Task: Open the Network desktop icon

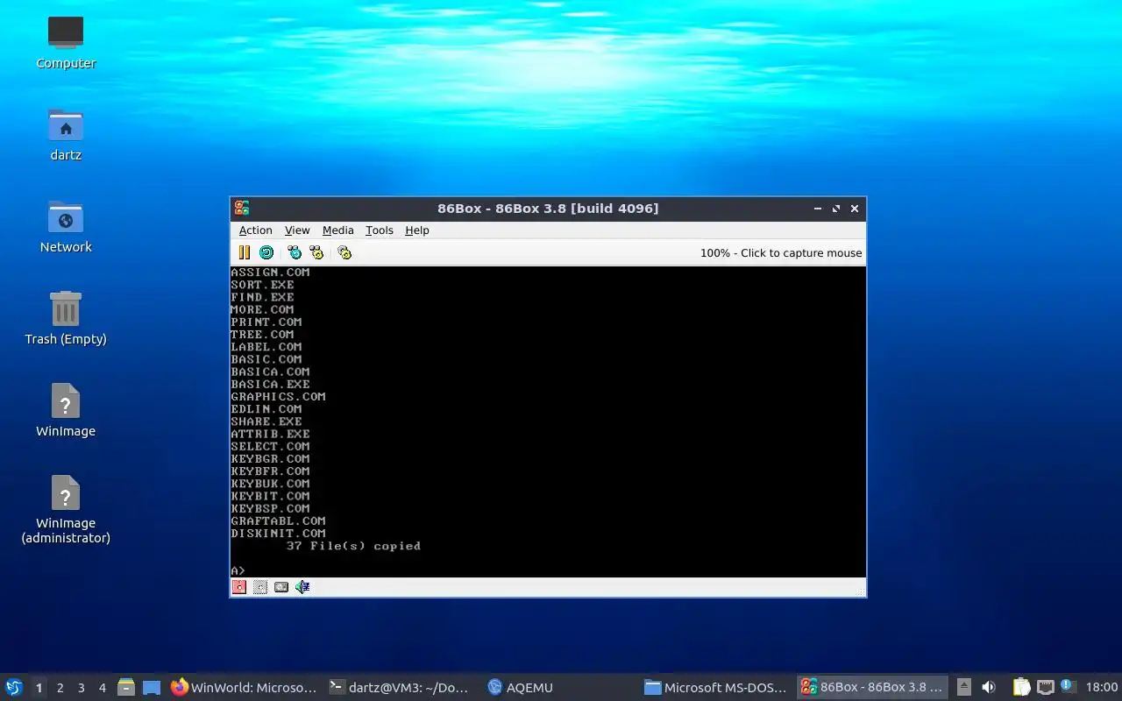Action: coord(66,226)
